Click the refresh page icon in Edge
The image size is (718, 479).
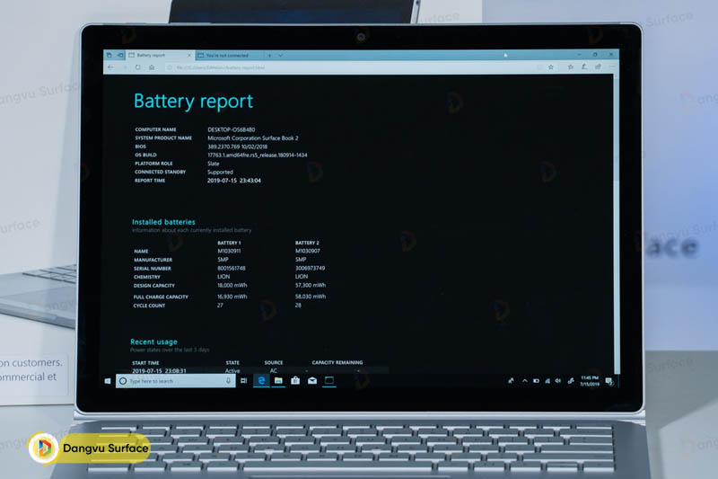pos(136,67)
